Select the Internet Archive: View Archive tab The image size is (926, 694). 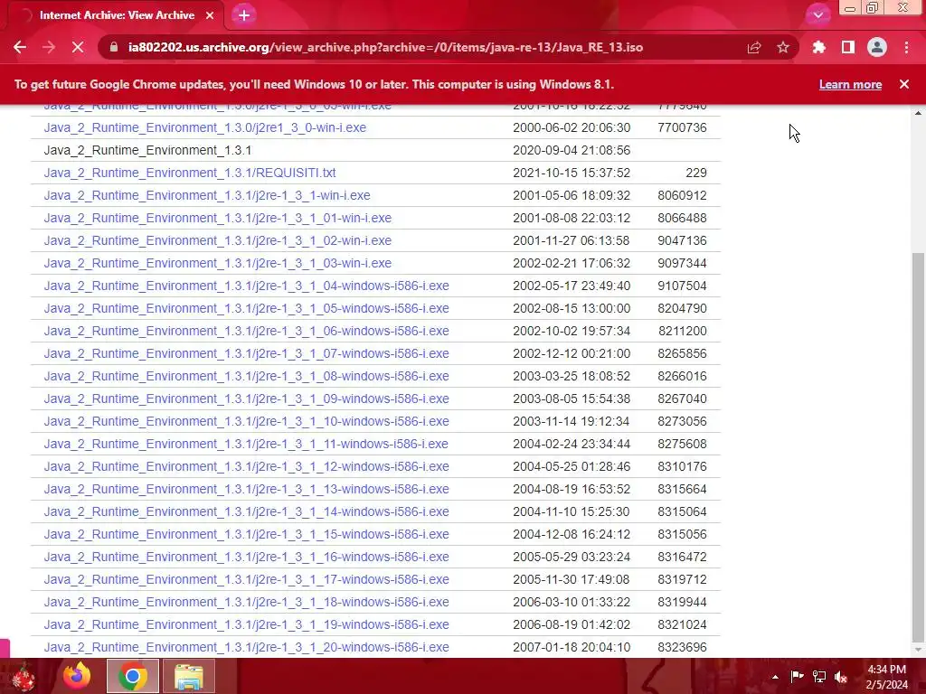click(117, 15)
